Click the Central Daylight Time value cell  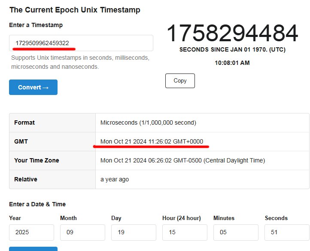202,160
